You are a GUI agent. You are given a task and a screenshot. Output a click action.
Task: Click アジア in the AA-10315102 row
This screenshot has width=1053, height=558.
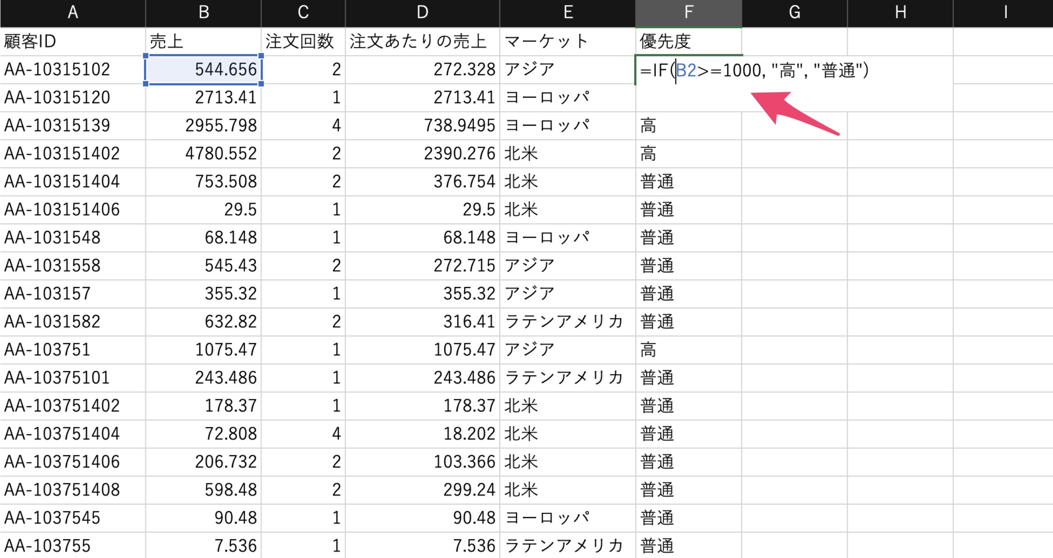point(568,70)
